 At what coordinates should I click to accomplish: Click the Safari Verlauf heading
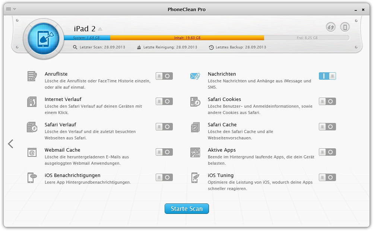pyautogui.click(x=60, y=124)
